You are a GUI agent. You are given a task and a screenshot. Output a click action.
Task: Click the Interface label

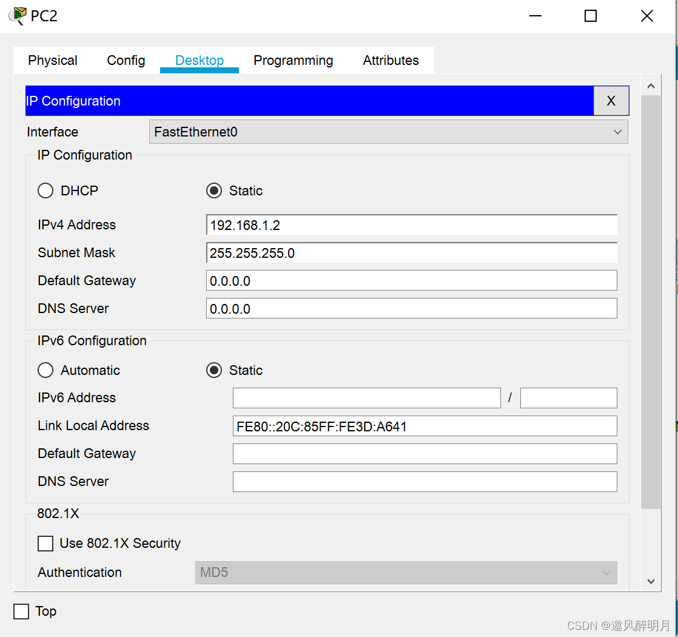pyautogui.click(x=52, y=132)
